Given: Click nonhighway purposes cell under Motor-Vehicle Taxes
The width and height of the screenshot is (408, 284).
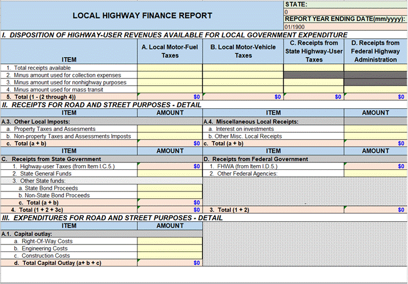Looking at the screenshot, I should pos(243,82).
